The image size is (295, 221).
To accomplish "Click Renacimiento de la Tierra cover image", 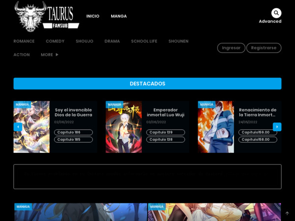I will (216, 127).
